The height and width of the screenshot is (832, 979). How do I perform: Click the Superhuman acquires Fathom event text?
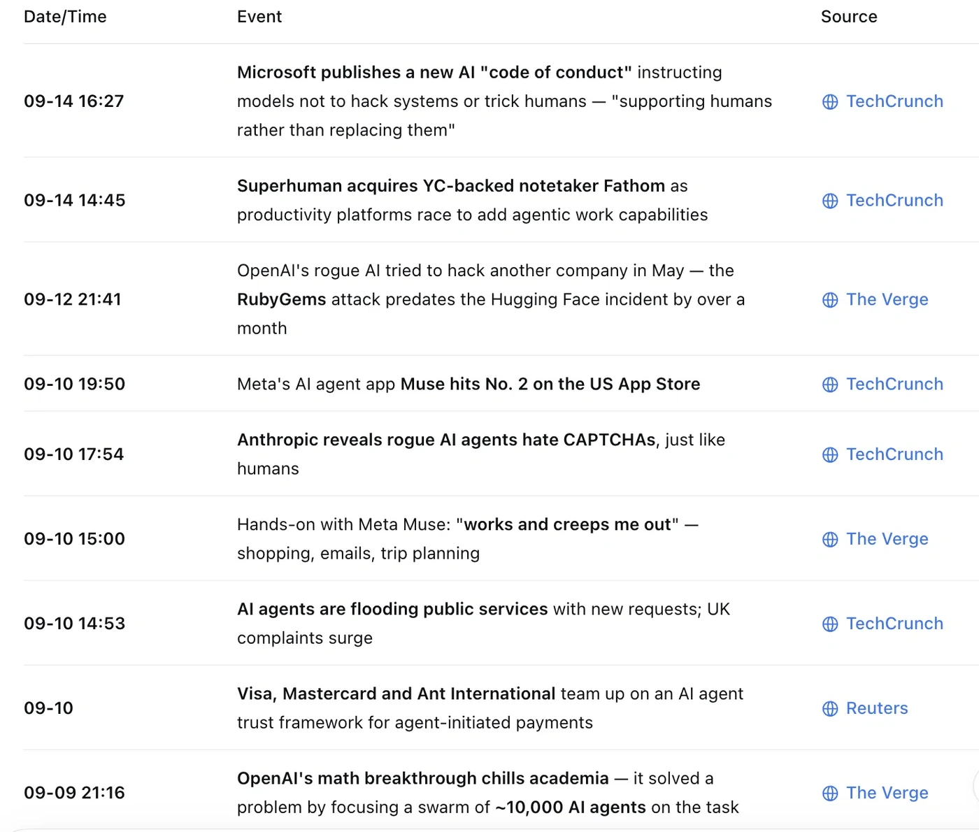point(472,201)
